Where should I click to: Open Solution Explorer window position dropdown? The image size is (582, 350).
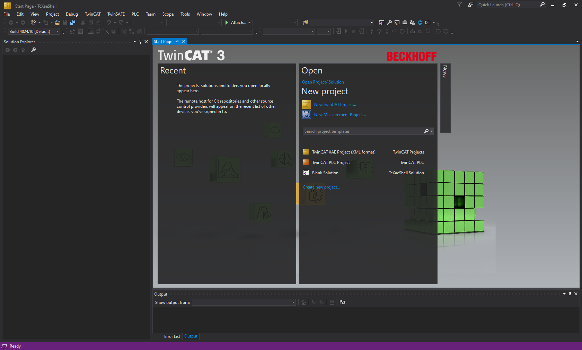[x=135, y=42]
